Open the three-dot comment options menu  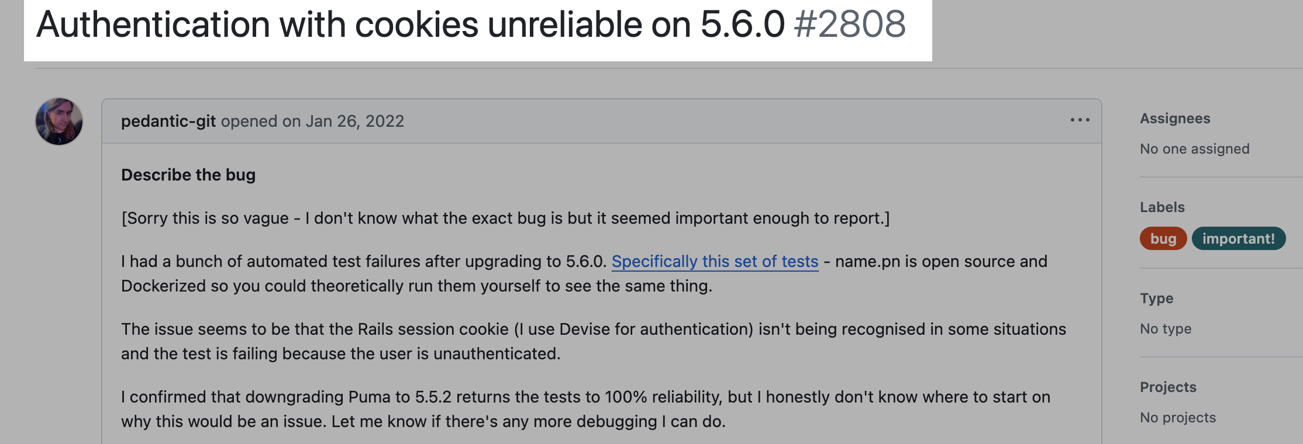(1080, 120)
